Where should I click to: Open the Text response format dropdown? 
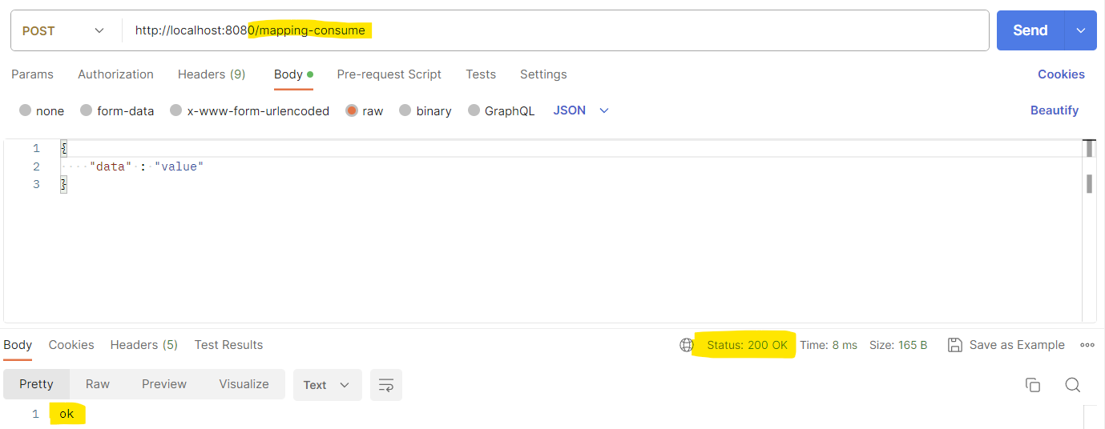coord(327,385)
